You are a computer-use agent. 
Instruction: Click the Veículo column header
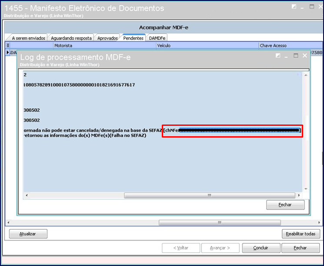coord(207,46)
